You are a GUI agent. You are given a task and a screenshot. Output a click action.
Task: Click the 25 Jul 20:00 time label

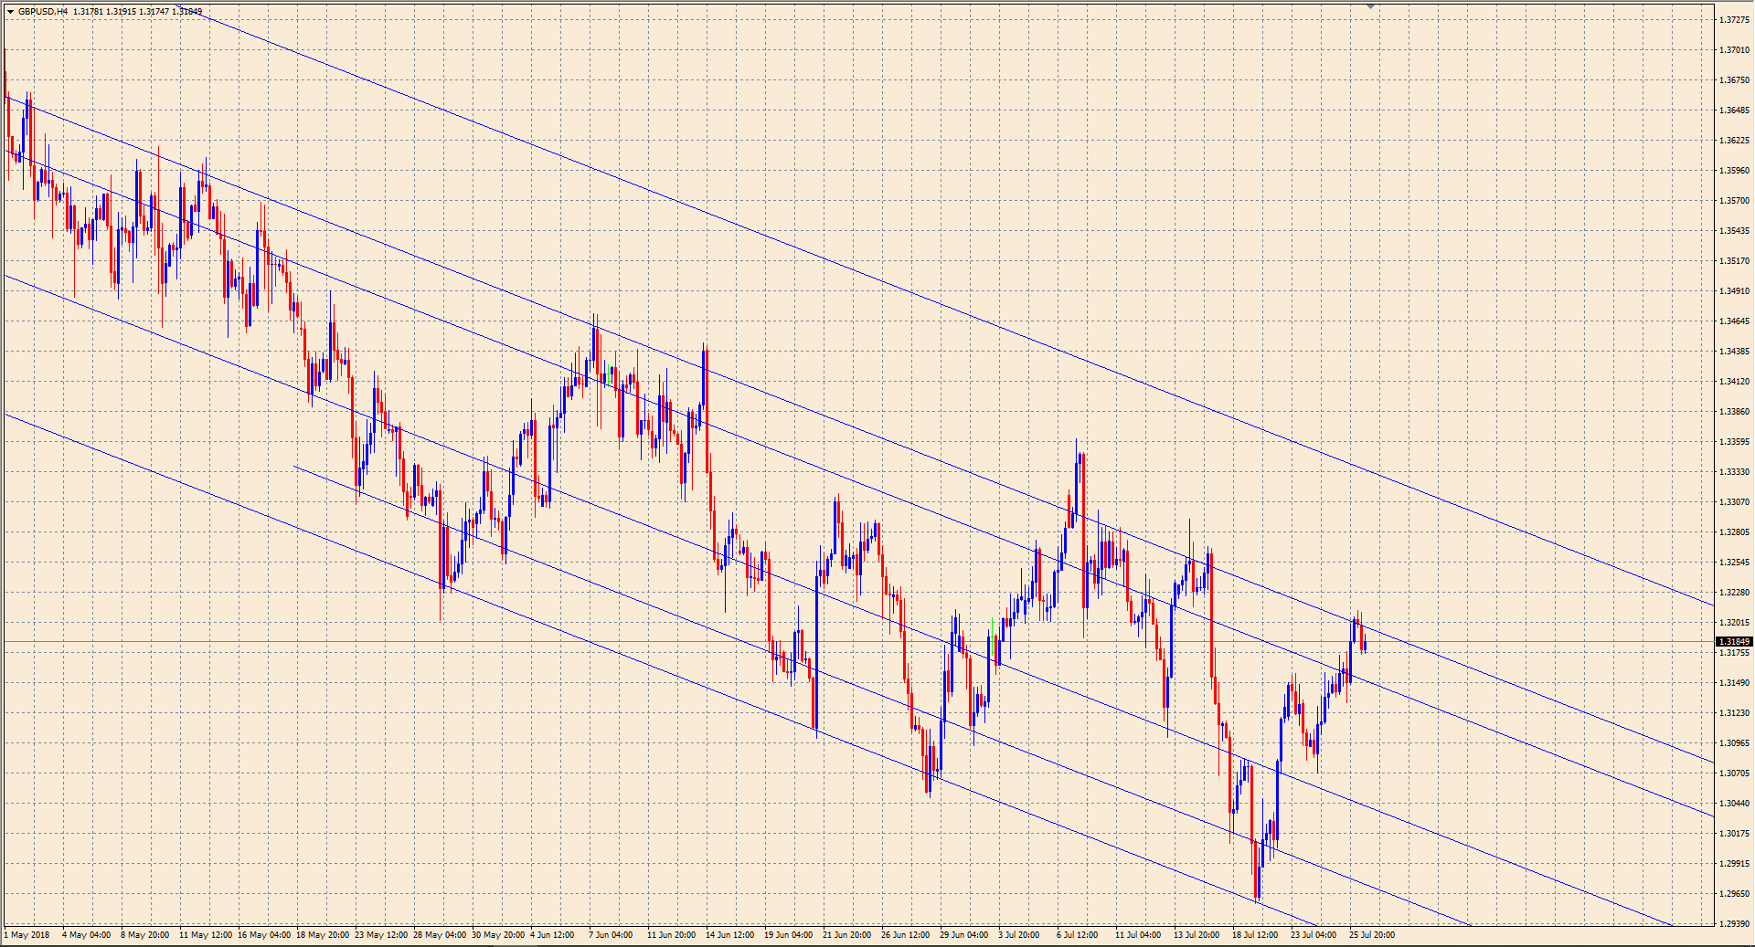[1372, 935]
